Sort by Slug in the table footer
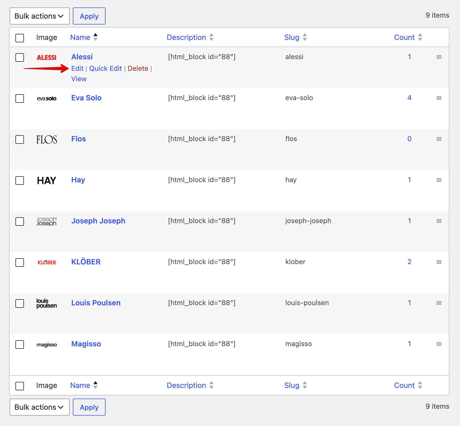 [296, 385]
